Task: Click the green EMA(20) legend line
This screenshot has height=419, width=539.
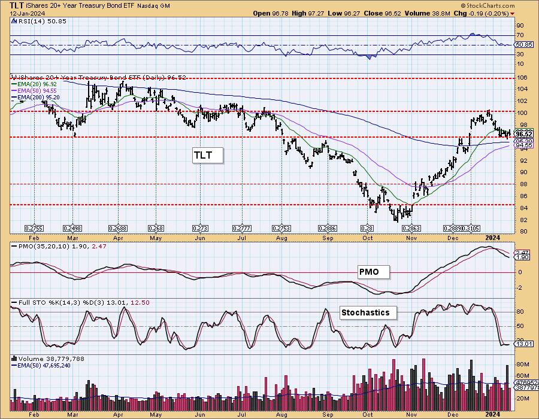Action: point(14,84)
